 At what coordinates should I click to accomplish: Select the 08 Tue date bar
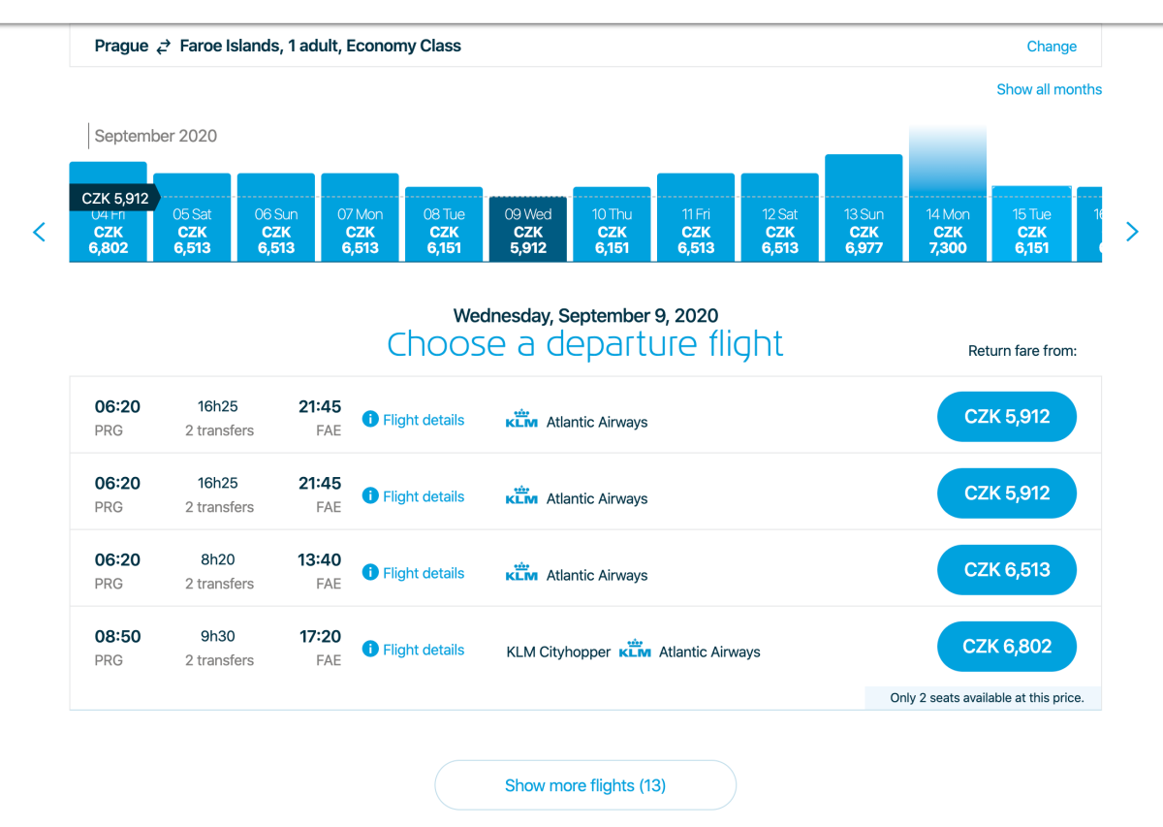pos(444,230)
